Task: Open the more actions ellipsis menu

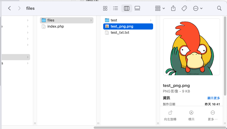Action: coord(198,8)
